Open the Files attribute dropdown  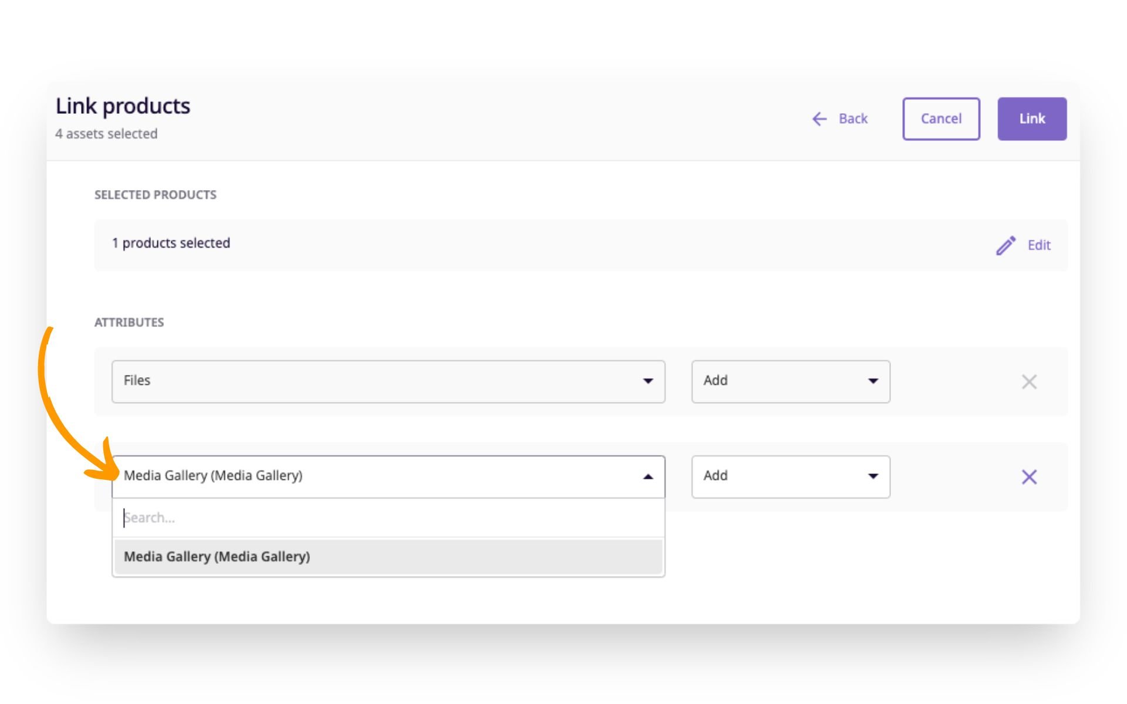pos(387,381)
